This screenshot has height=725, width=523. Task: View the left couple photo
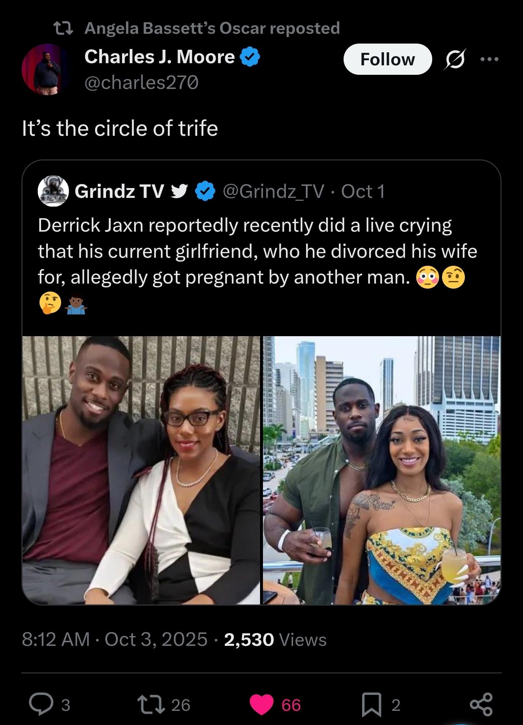141,470
